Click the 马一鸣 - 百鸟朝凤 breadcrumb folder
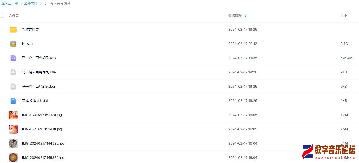 point(57,3)
